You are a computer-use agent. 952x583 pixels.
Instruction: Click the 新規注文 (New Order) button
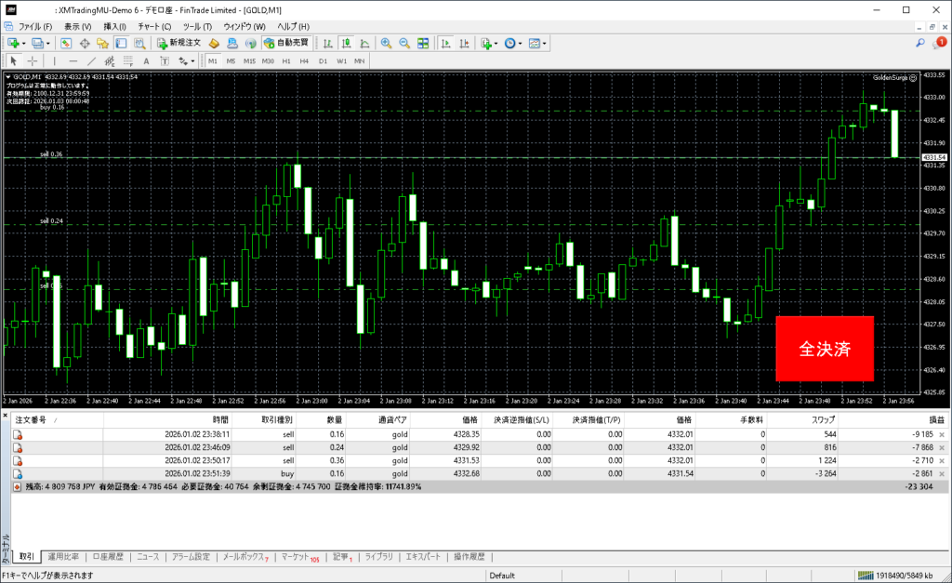pyautogui.click(x=178, y=43)
